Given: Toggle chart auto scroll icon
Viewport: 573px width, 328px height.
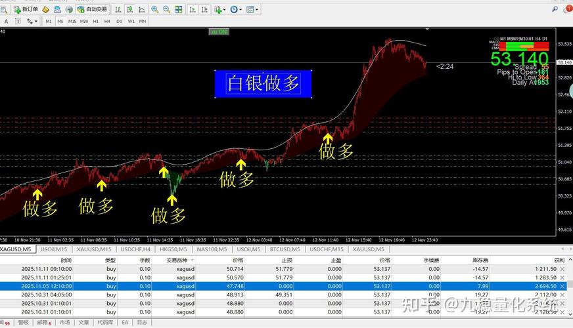Looking at the screenshot, I should (x=193, y=9).
